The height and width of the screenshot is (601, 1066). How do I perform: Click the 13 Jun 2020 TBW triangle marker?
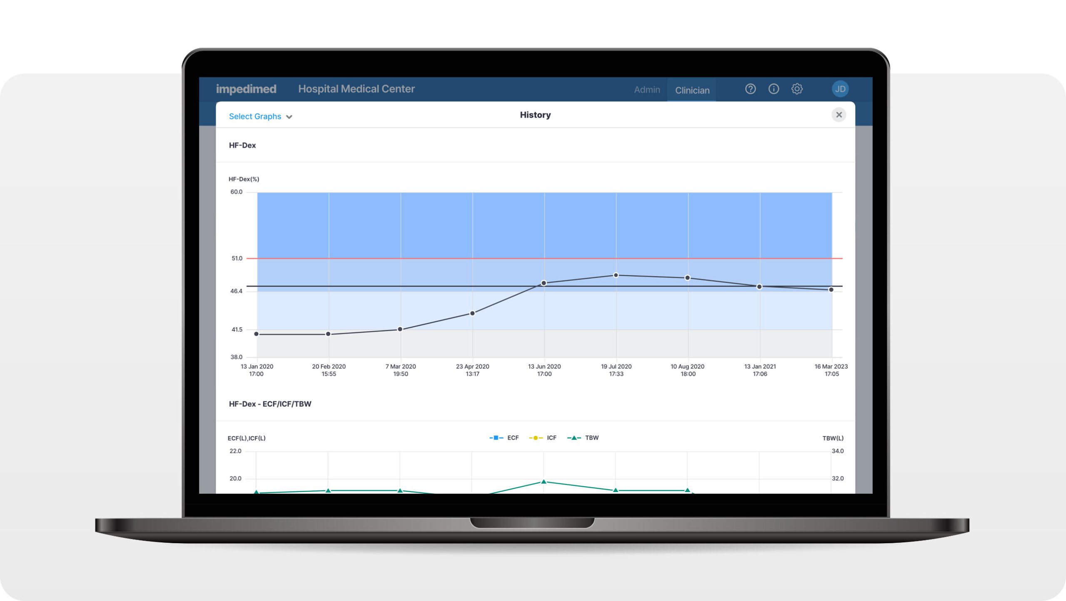(543, 482)
